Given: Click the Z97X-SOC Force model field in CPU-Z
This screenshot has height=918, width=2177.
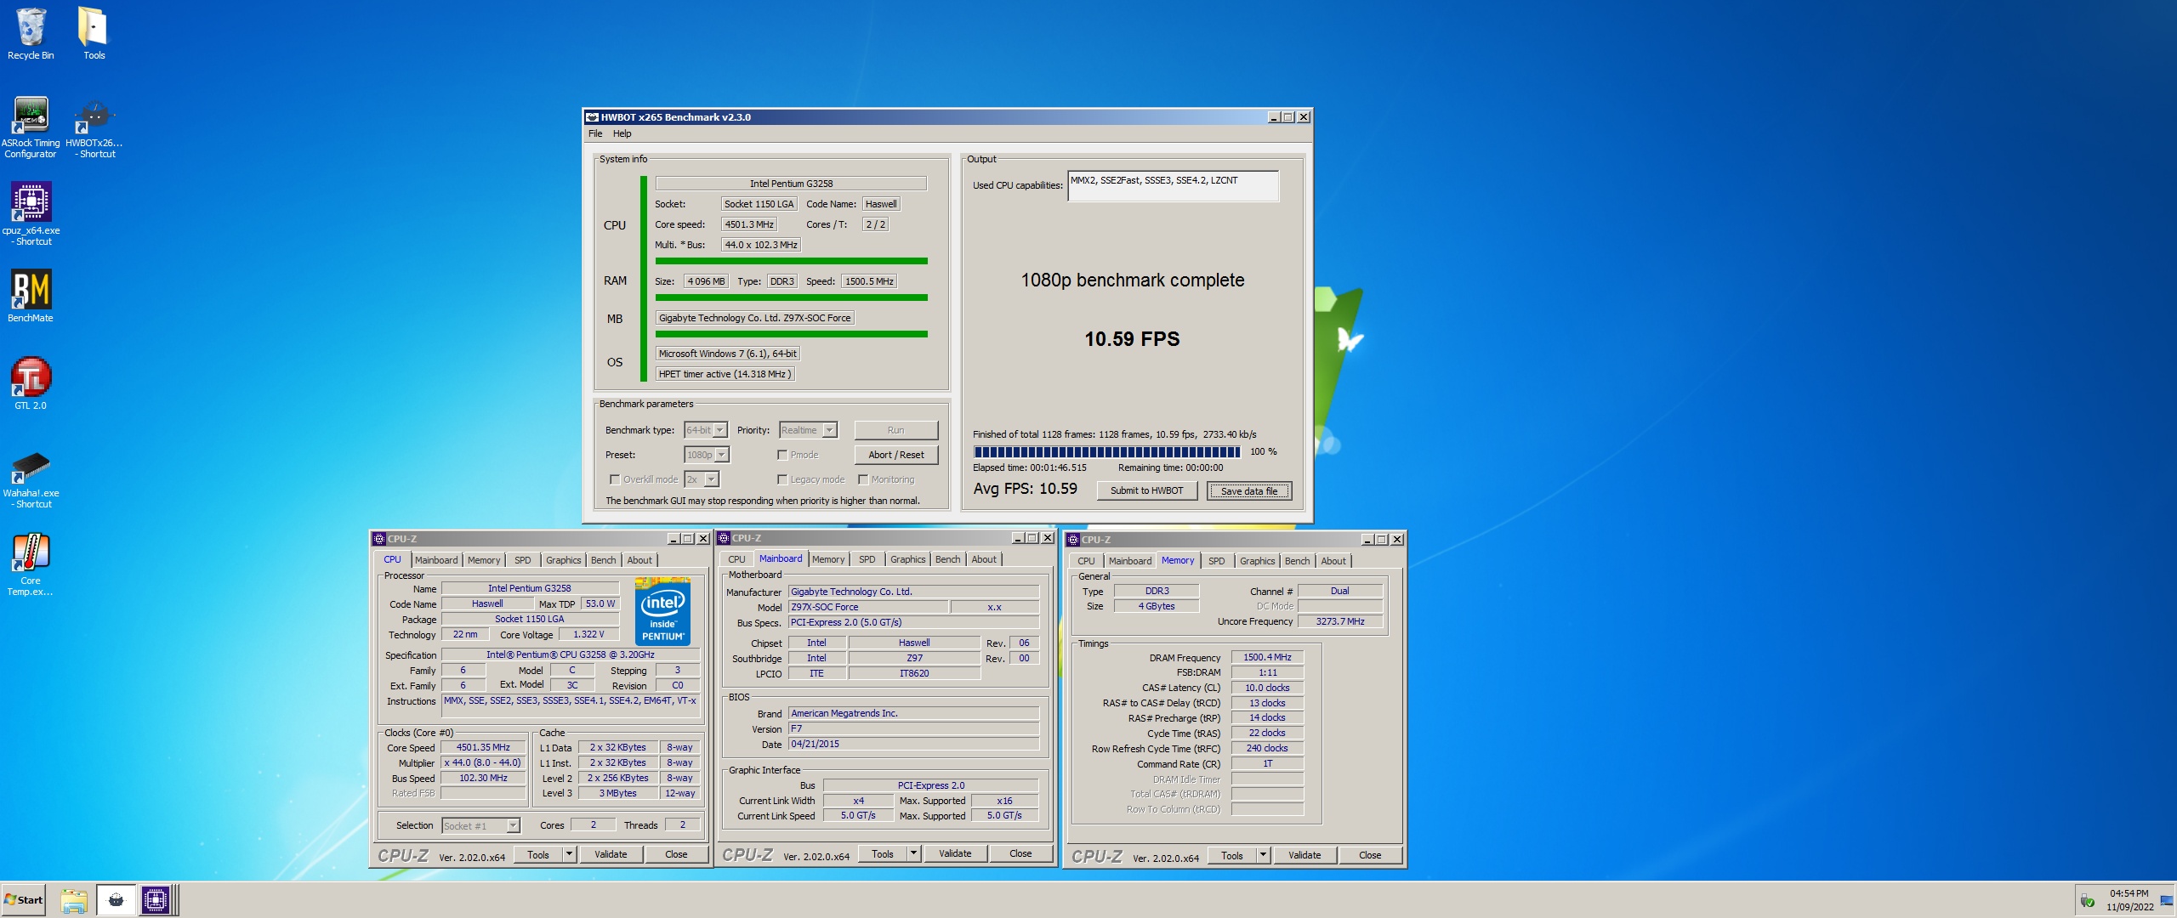Looking at the screenshot, I should point(868,607).
